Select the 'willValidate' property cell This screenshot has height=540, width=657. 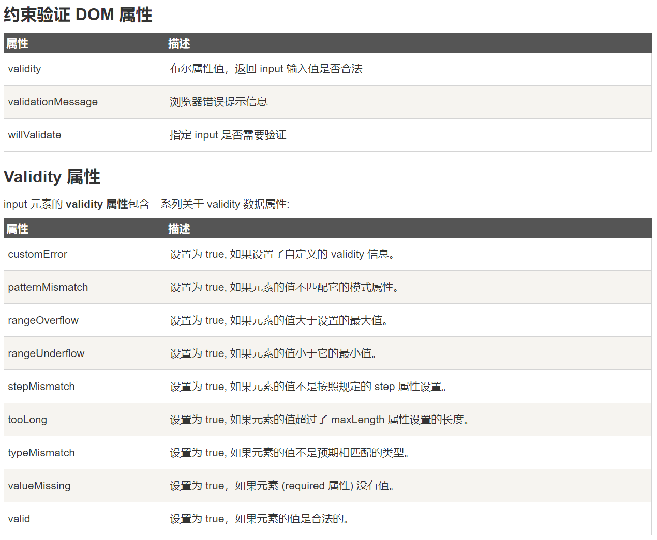tap(85, 135)
